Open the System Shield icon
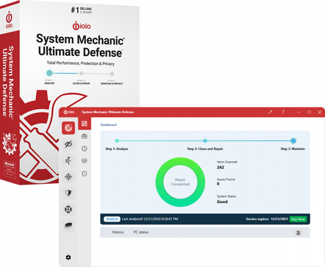This screenshot has height=267, width=325. 68,193
